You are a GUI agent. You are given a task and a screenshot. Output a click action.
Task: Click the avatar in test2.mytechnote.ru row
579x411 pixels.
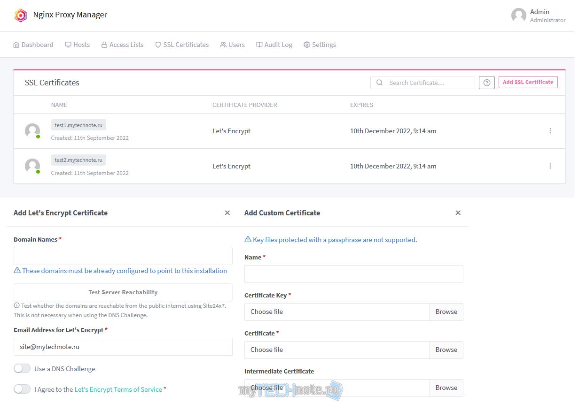point(32,166)
